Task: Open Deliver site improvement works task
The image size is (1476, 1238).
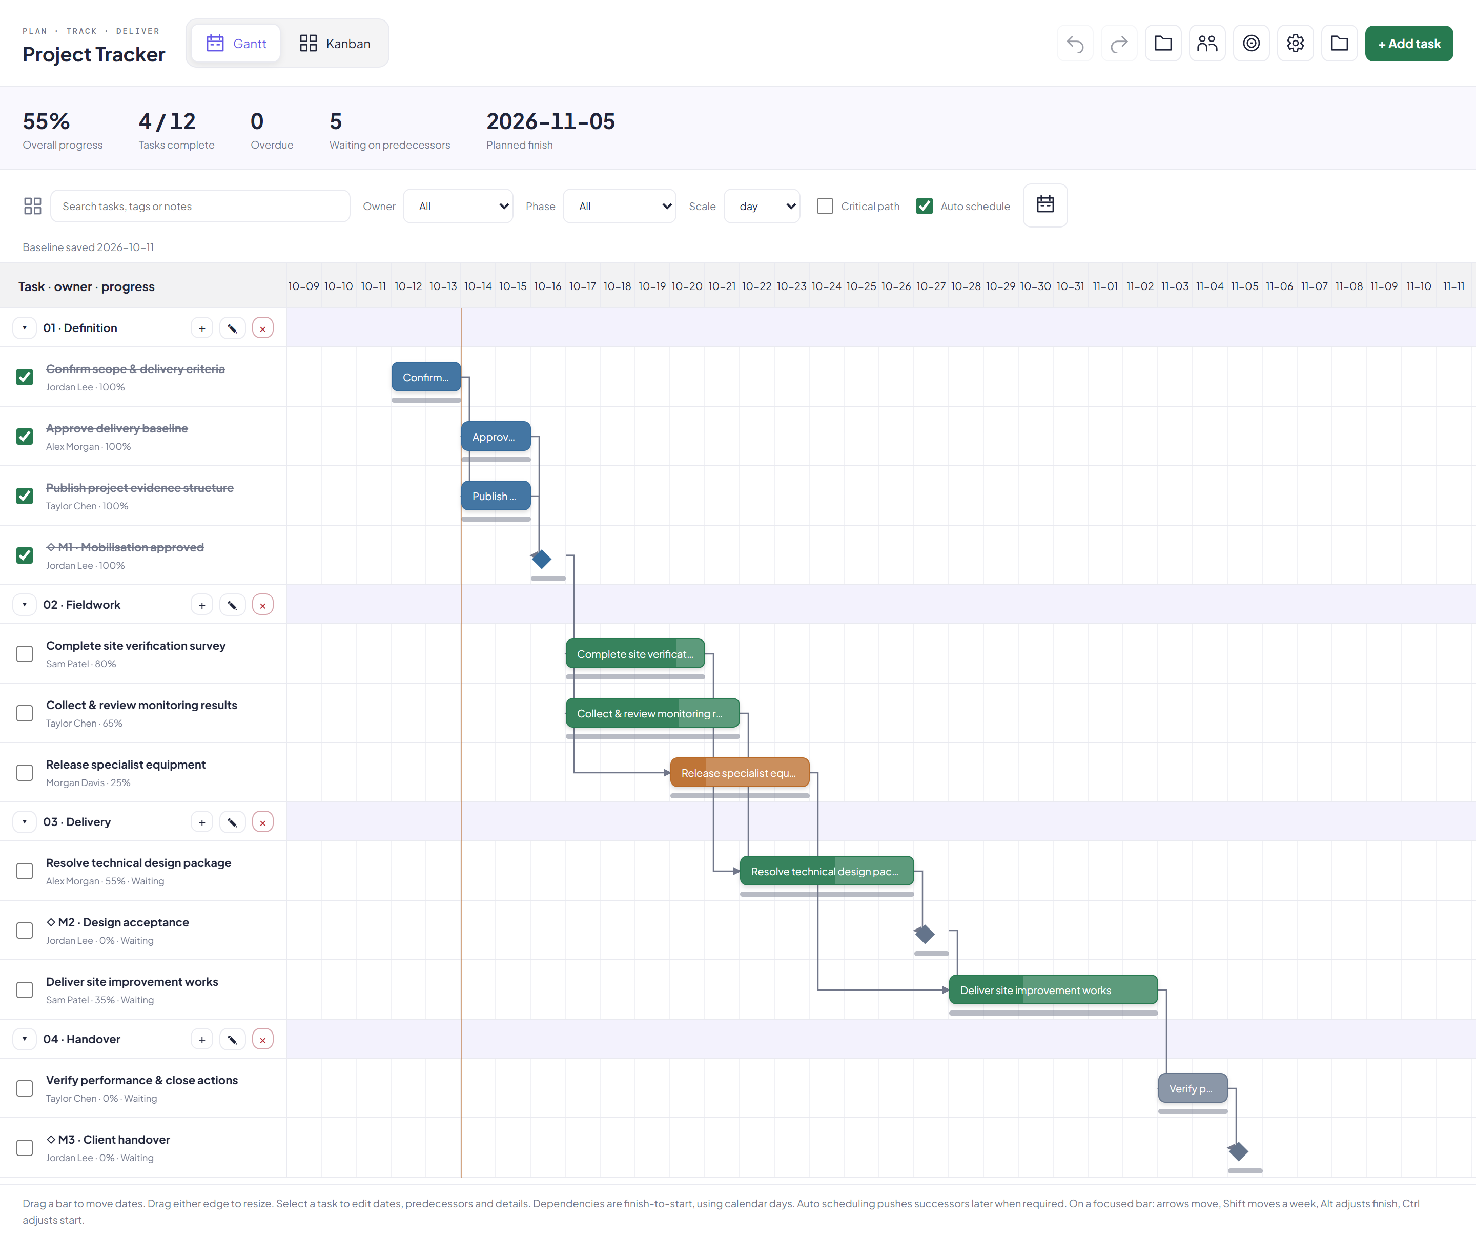Action: click(x=132, y=982)
